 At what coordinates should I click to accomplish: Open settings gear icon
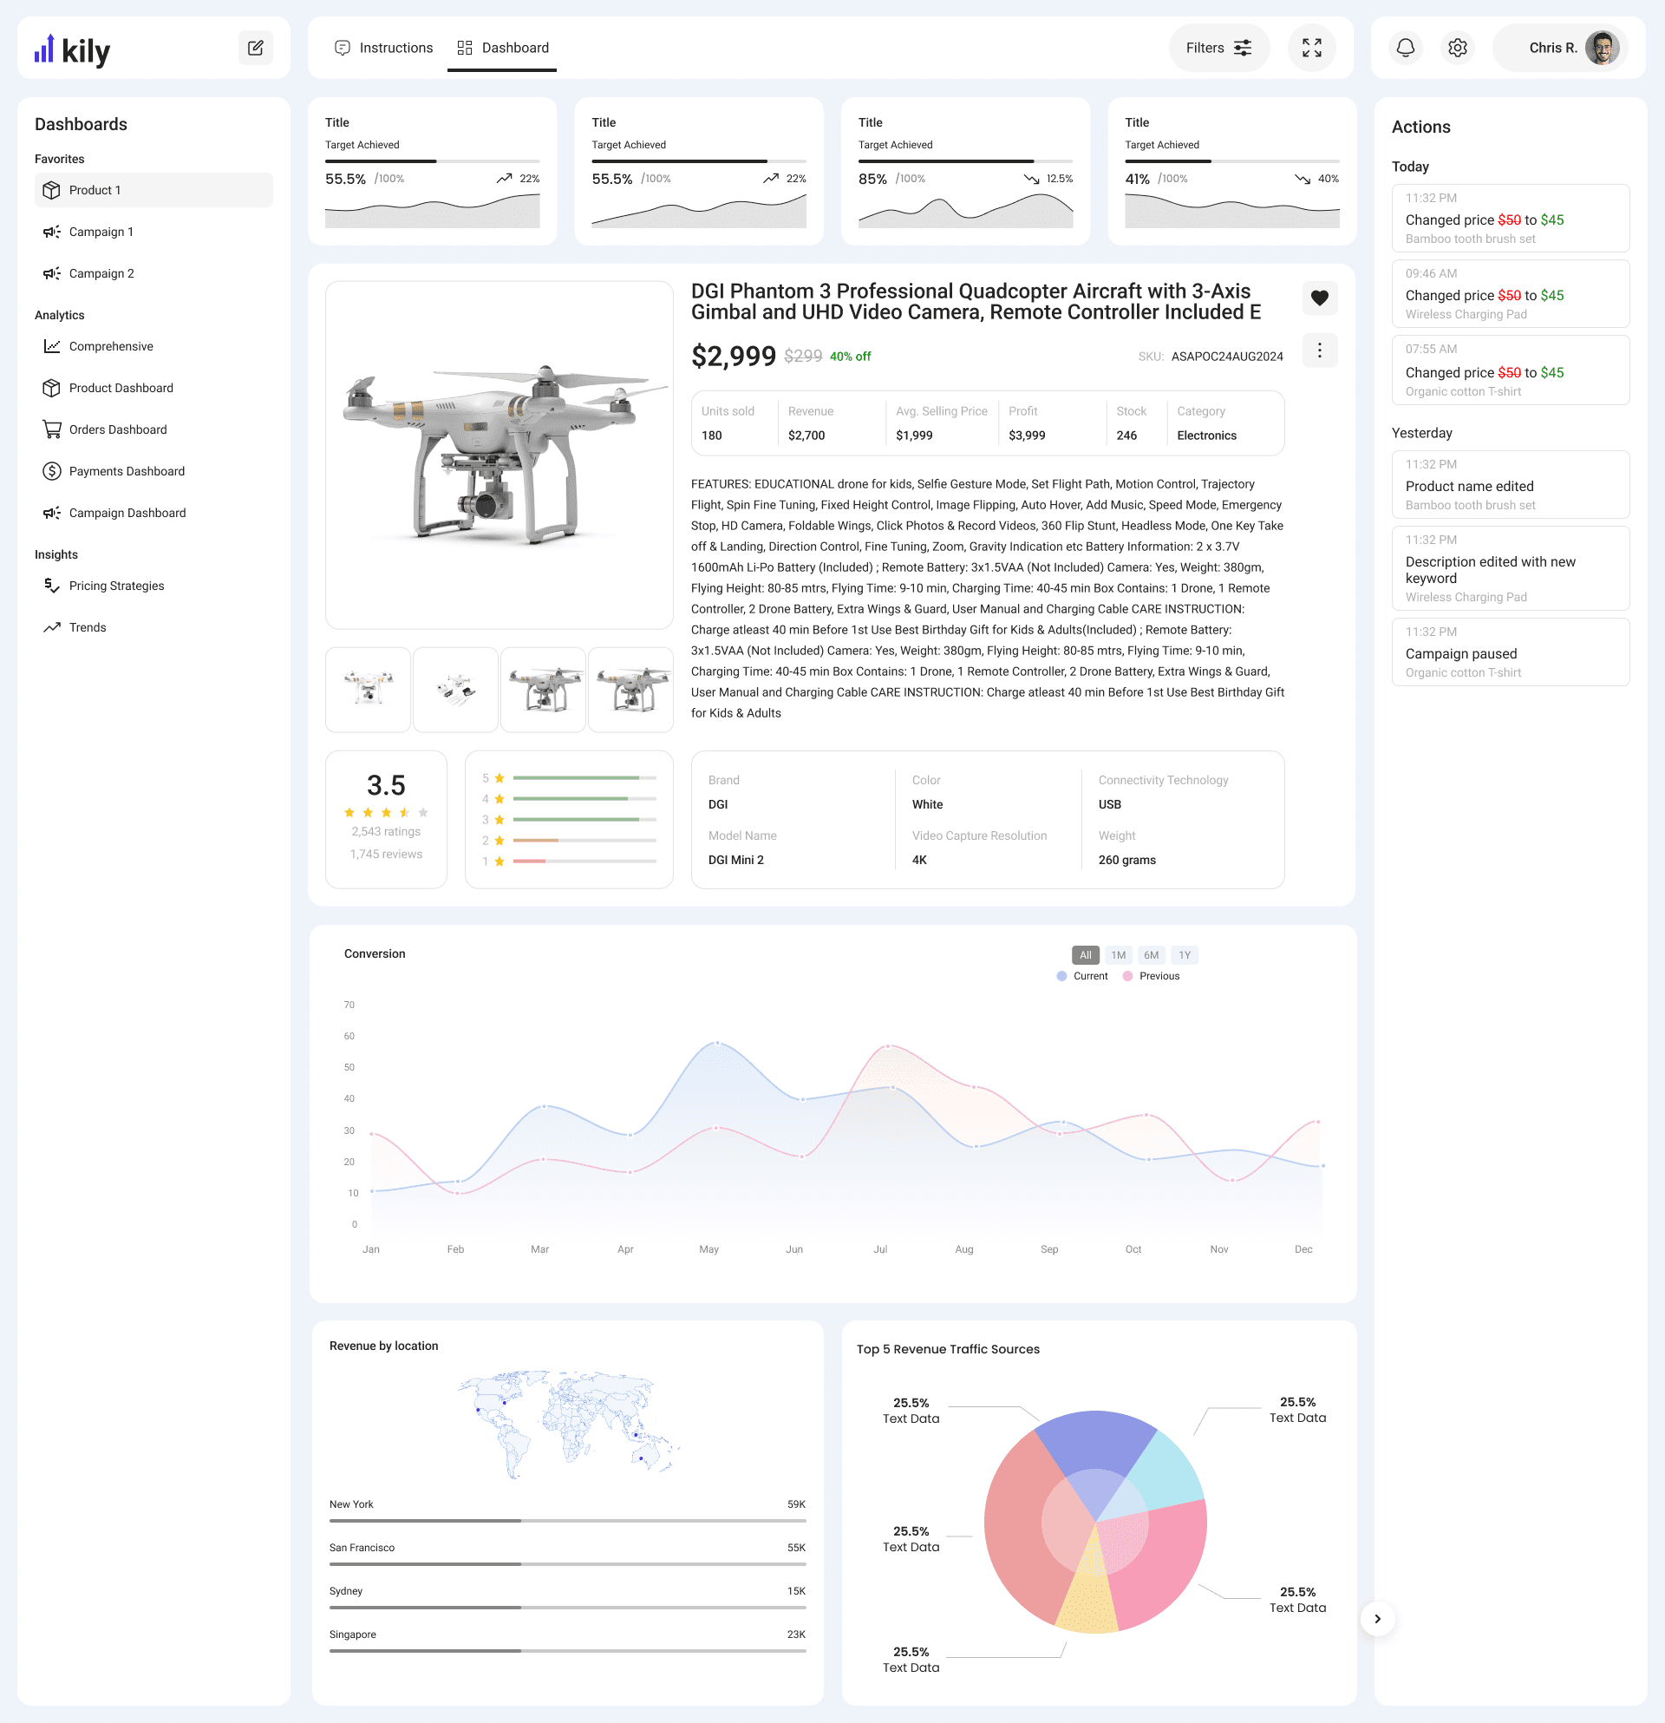(1457, 49)
